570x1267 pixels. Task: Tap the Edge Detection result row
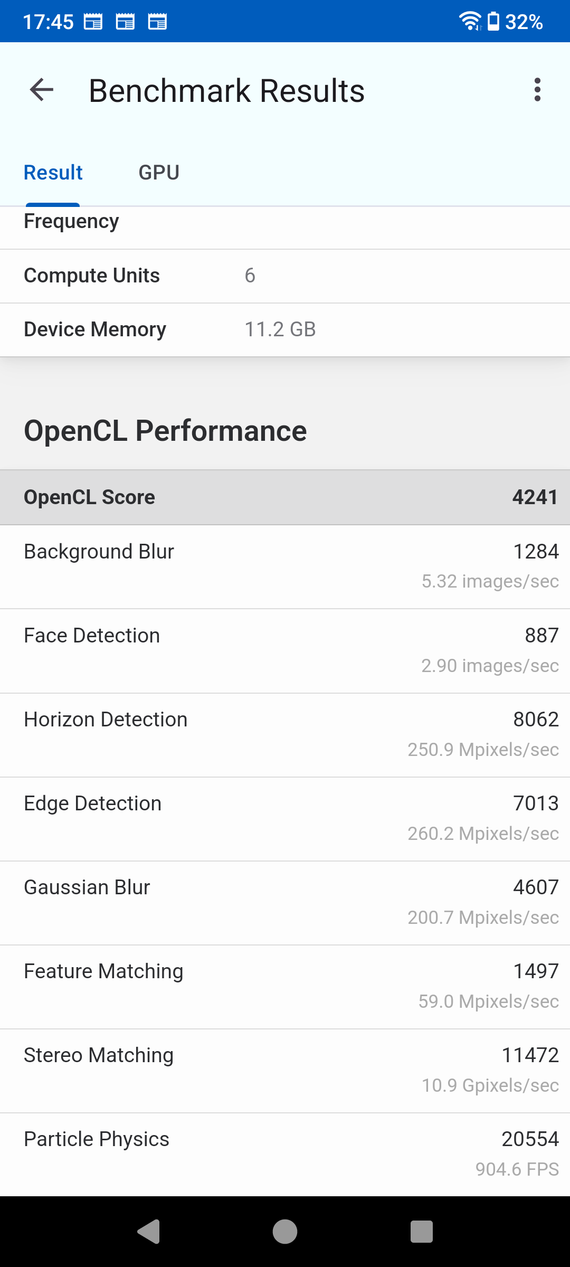tap(285, 819)
